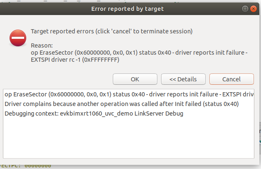The image size is (261, 169).
Task: Collapse the error details with << Details
Action: click(x=184, y=79)
